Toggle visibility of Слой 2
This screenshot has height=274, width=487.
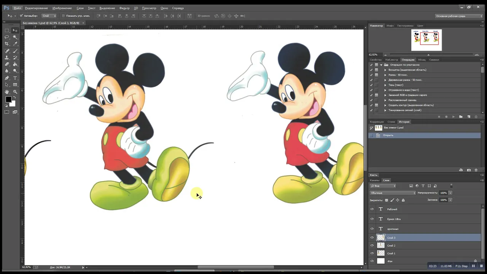pyautogui.click(x=372, y=245)
